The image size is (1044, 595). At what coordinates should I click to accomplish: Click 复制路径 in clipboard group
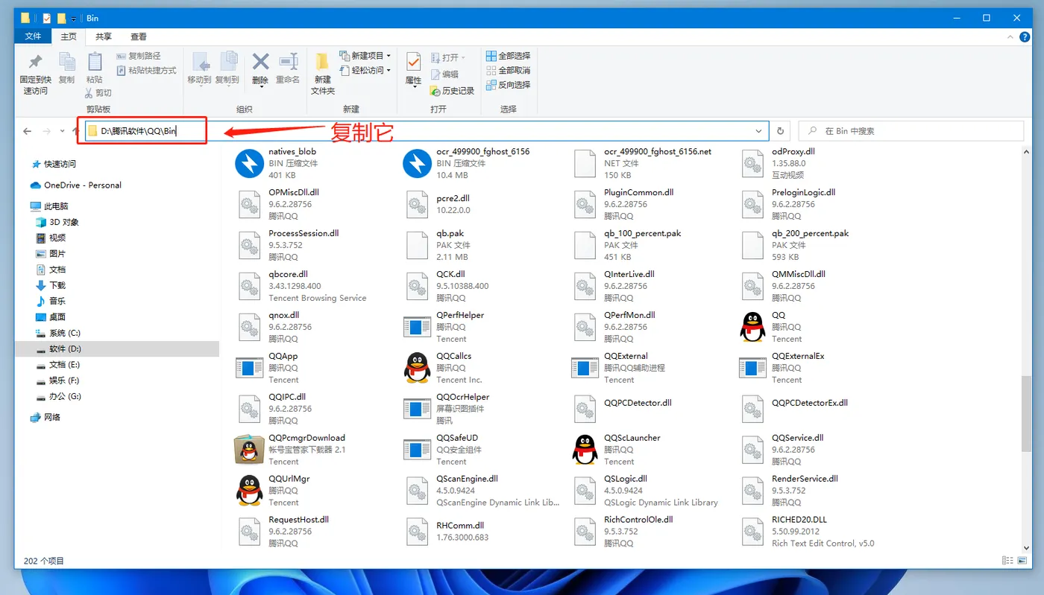point(139,56)
